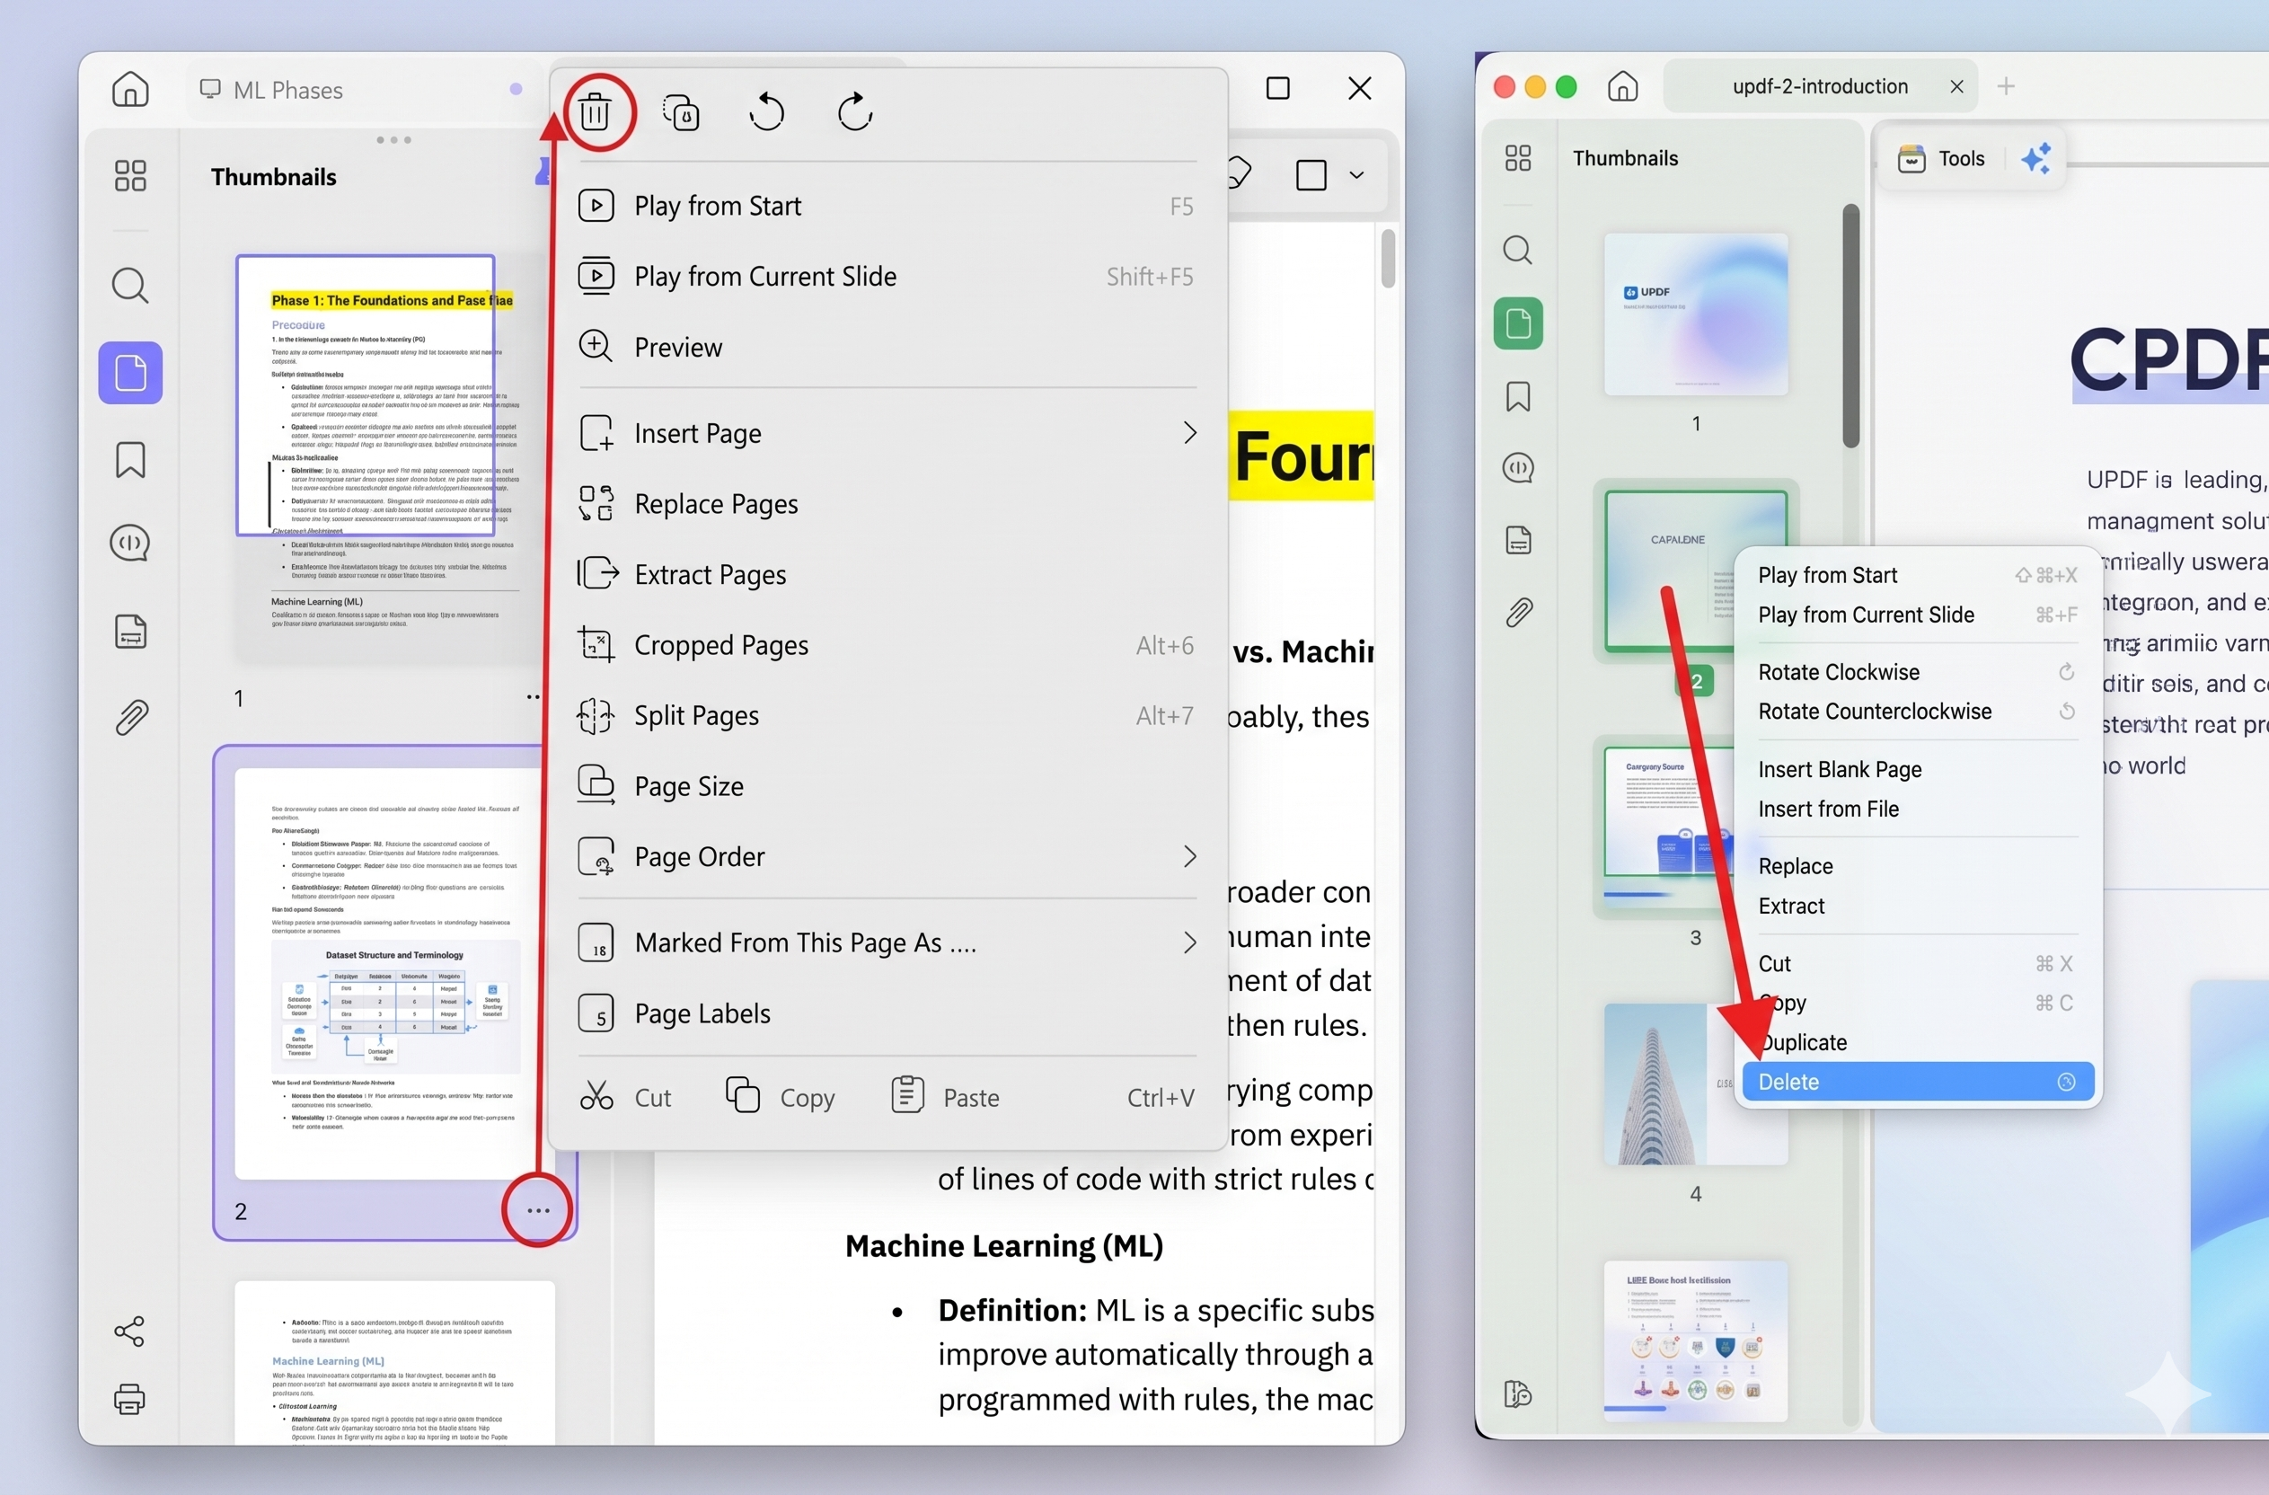
Task: Open the three-dot menu on page 2 thumbnail
Action: click(x=539, y=1210)
